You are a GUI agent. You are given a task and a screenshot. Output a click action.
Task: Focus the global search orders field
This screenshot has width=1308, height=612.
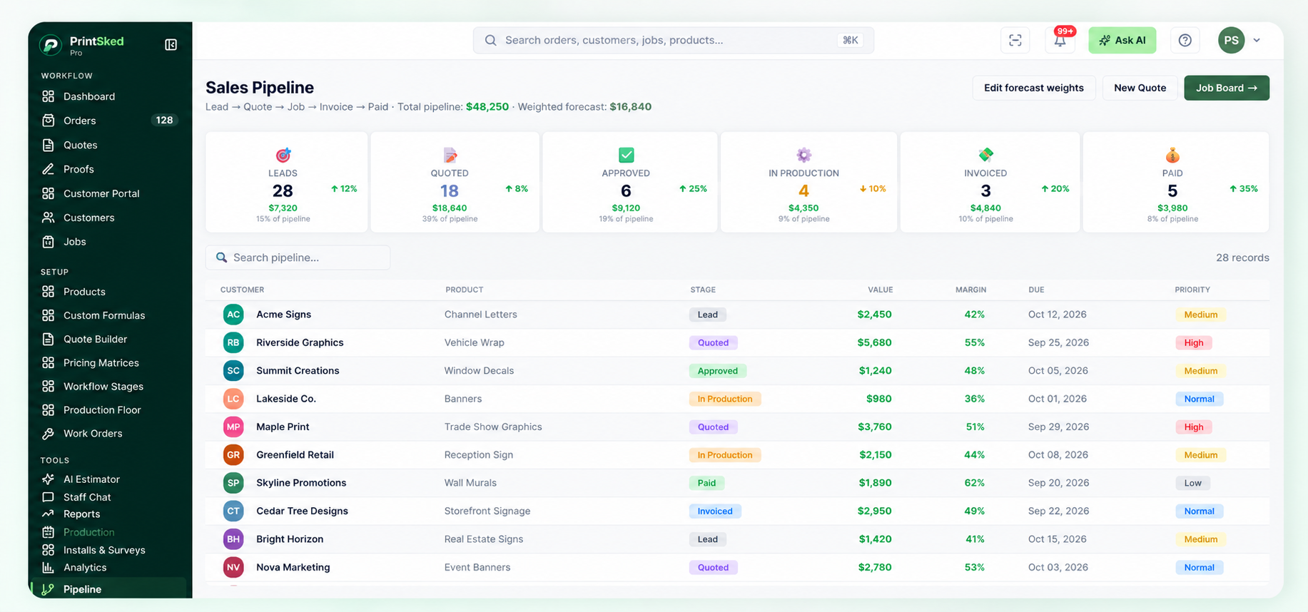coord(673,41)
